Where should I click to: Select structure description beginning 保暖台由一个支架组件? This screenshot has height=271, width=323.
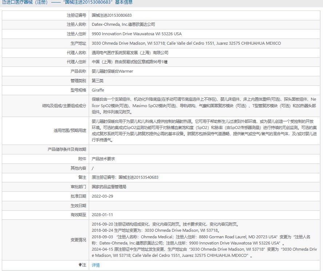(x=204, y=106)
